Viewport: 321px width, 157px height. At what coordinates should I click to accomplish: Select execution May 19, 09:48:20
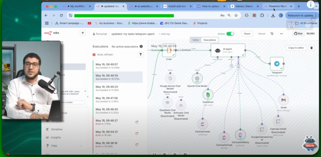[118, 88]
